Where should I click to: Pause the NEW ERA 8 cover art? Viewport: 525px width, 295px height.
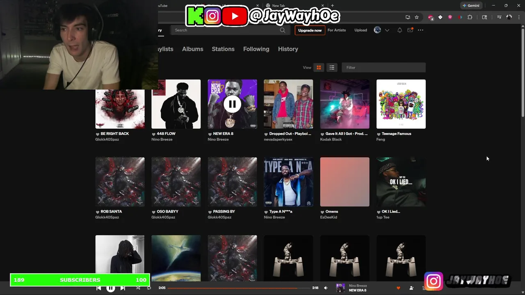[x=232, y=104]
